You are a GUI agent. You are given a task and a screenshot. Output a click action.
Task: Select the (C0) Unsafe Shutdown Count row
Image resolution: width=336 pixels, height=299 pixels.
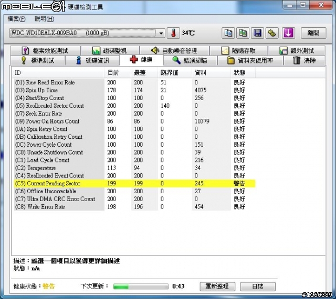coord(134,152)
